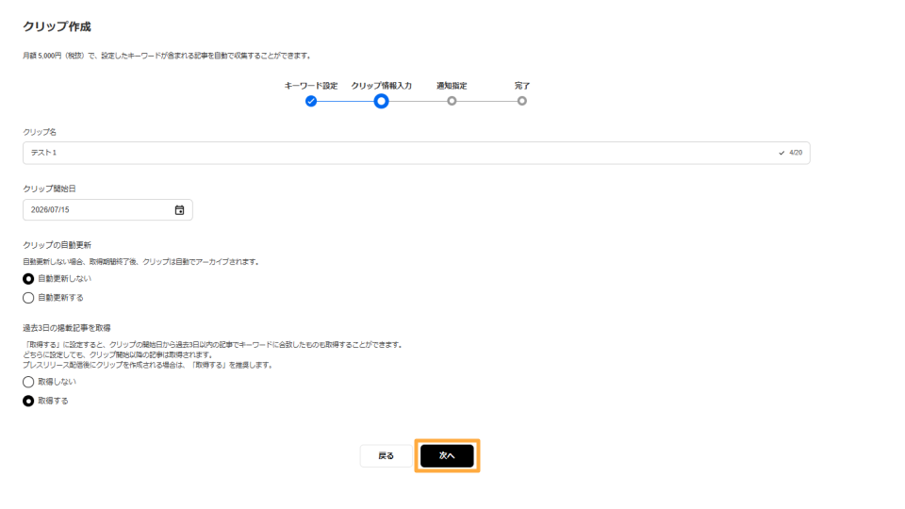905x509 pixels.
Task: Click the クリップ開始日 date field
Action: click(x=107, y=210)
